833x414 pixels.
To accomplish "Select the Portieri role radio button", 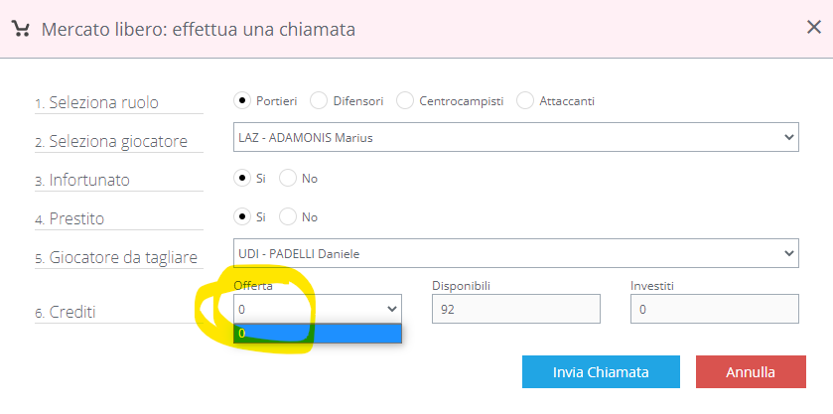I will (x=241, y=100).
